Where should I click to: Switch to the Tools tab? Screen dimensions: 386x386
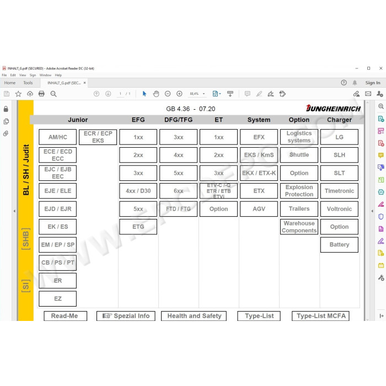pos(28,83)
